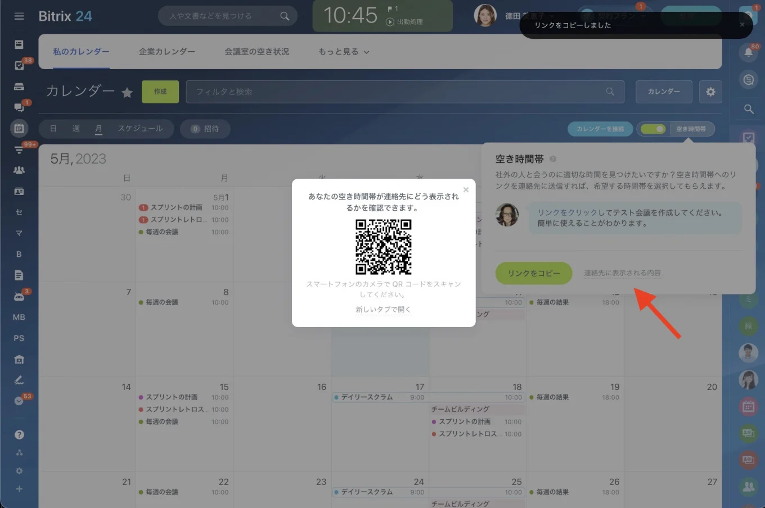The height and width of the screenshot is (508, 765).
Task: Click the plus icon in left sidebar
Action: pos(19,489)
